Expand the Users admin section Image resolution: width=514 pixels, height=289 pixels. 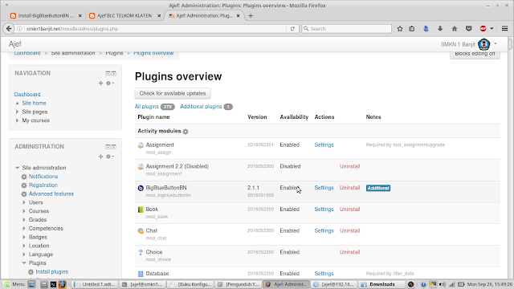click(x=24, y=202)
